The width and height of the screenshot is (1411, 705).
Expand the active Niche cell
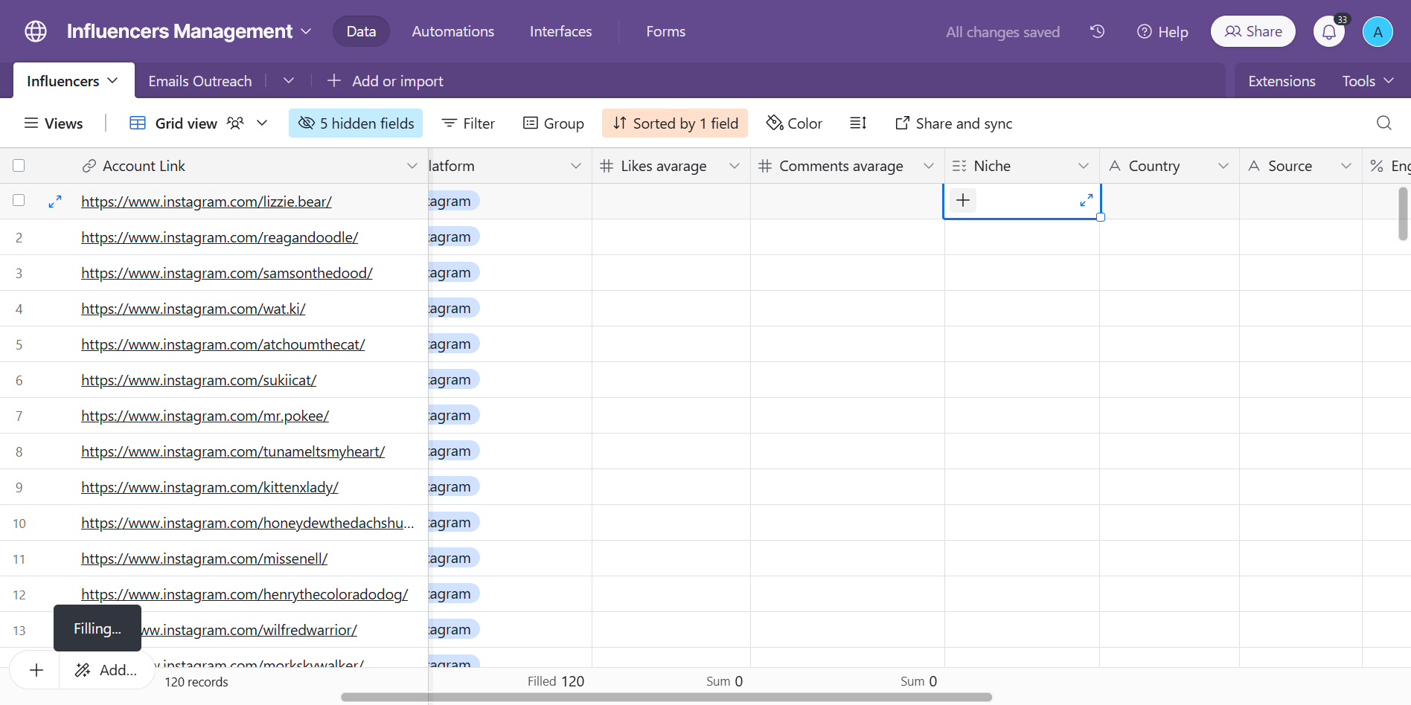[1086, 200]
